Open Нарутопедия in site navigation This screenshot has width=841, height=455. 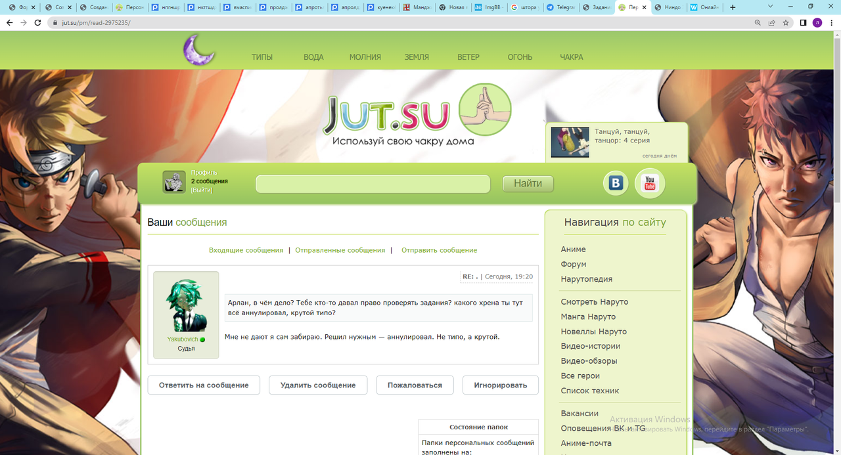click(x=587, y=279)
